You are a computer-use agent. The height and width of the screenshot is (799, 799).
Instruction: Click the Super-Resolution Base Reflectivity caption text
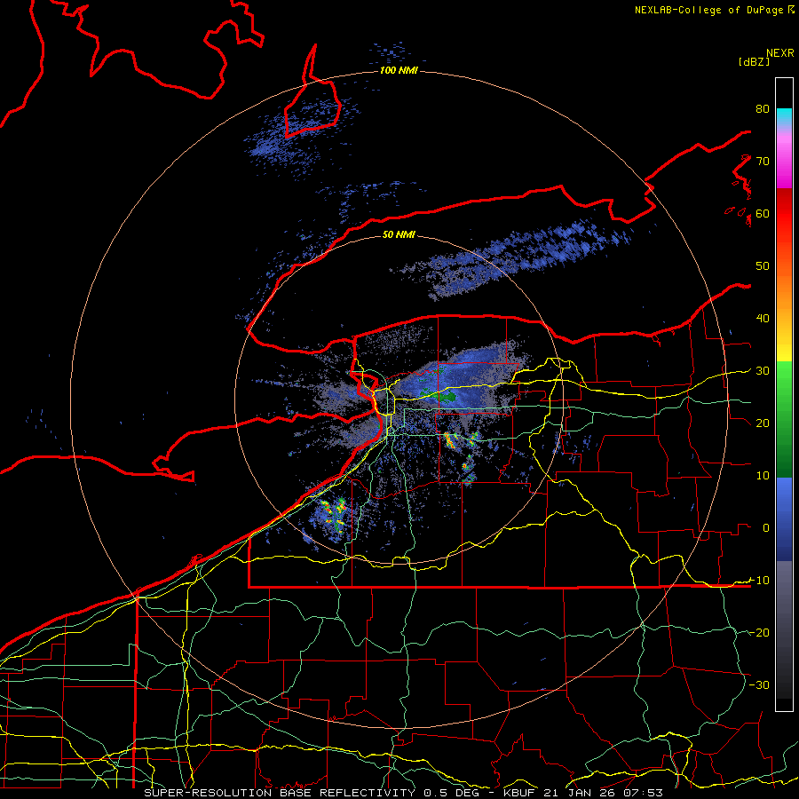(403, 793)
